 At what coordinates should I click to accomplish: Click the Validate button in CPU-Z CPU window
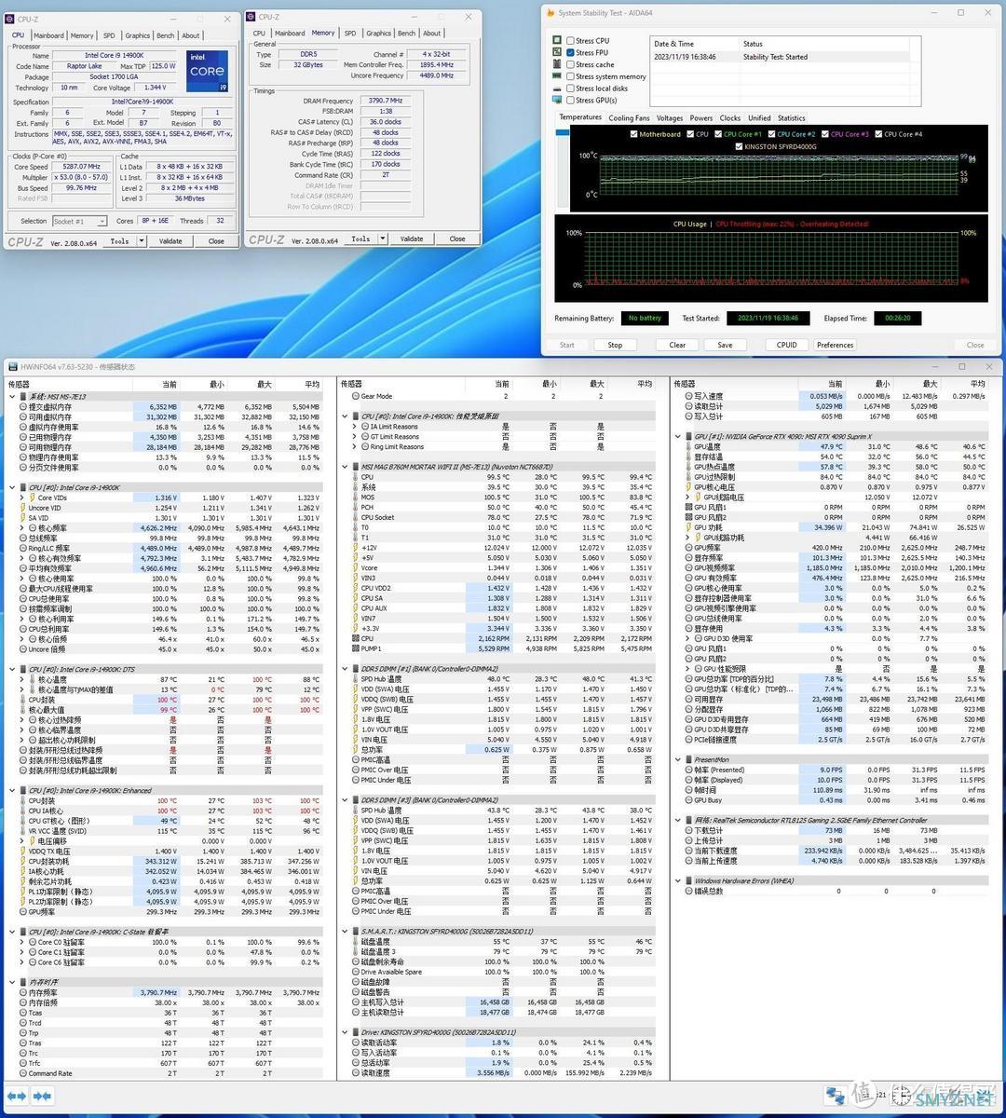coord(171,240)
